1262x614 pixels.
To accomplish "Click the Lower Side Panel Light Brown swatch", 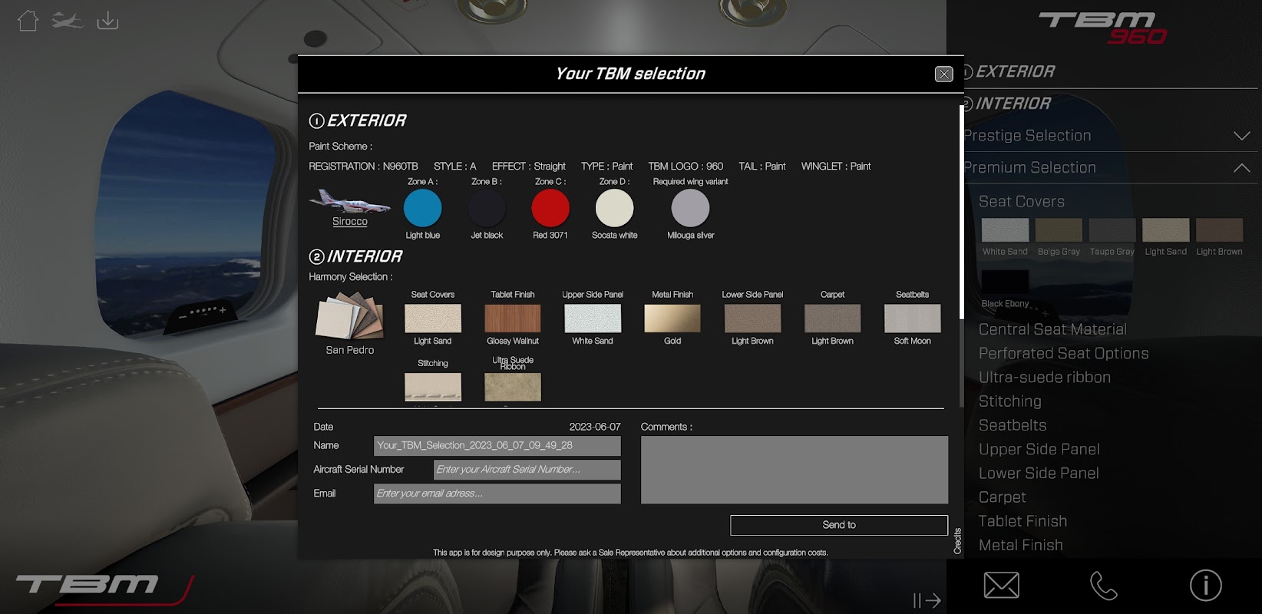I will click(x=752, y=319).
